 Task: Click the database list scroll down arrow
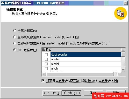pyautogui.click(x=123, y=70)
